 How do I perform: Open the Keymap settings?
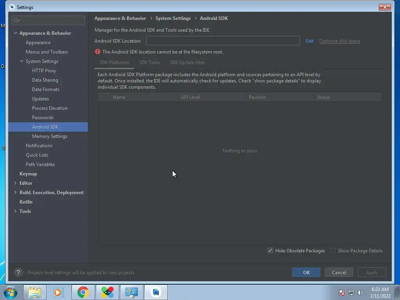tap(28, 174)
